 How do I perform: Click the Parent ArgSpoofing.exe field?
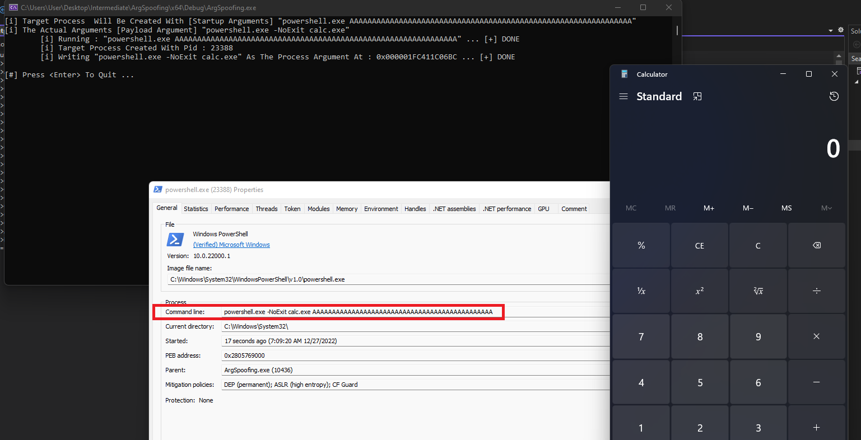(416, 370)
